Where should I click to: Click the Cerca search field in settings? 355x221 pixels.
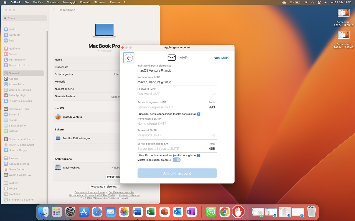[x=25, y=18]
